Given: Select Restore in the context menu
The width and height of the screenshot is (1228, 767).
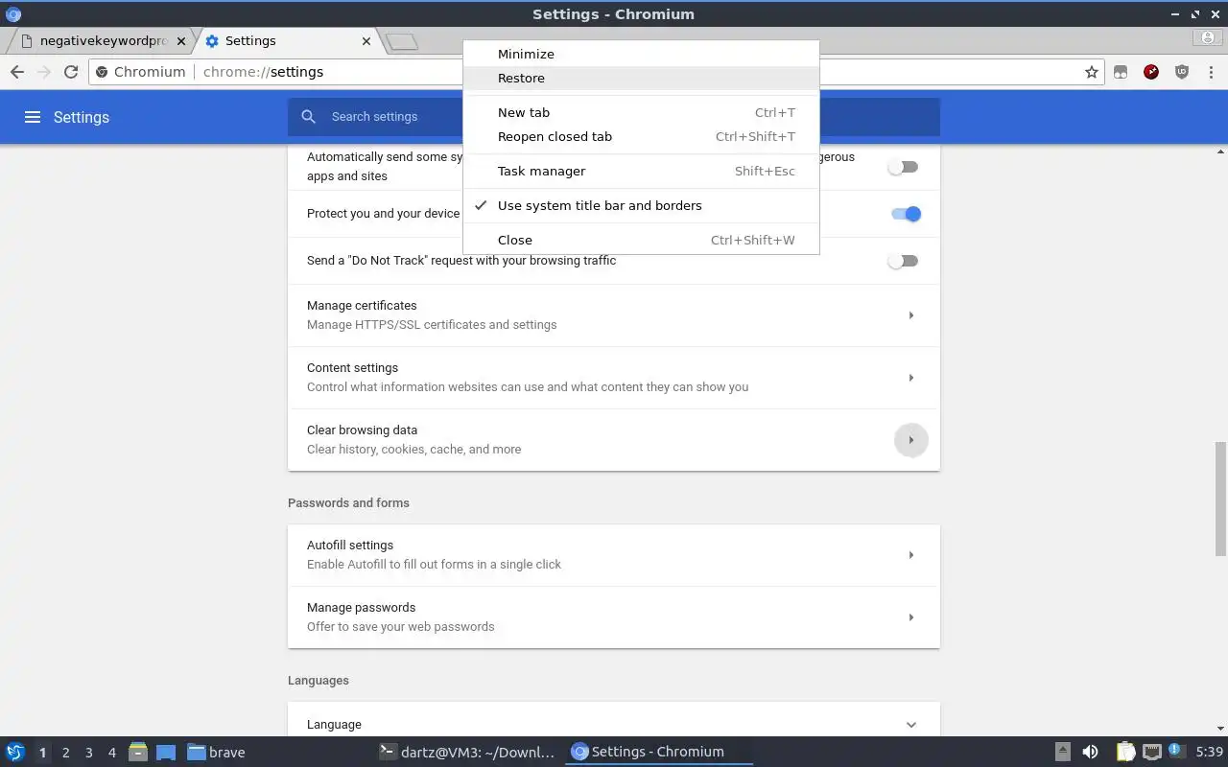Looking at the screenshot, I should pyautogui.click(x=641, y=78).
